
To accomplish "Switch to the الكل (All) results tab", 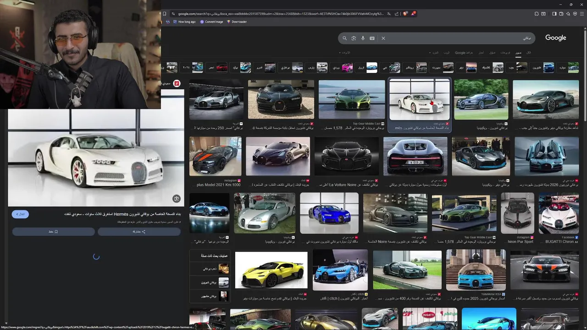I will (528, 53).
